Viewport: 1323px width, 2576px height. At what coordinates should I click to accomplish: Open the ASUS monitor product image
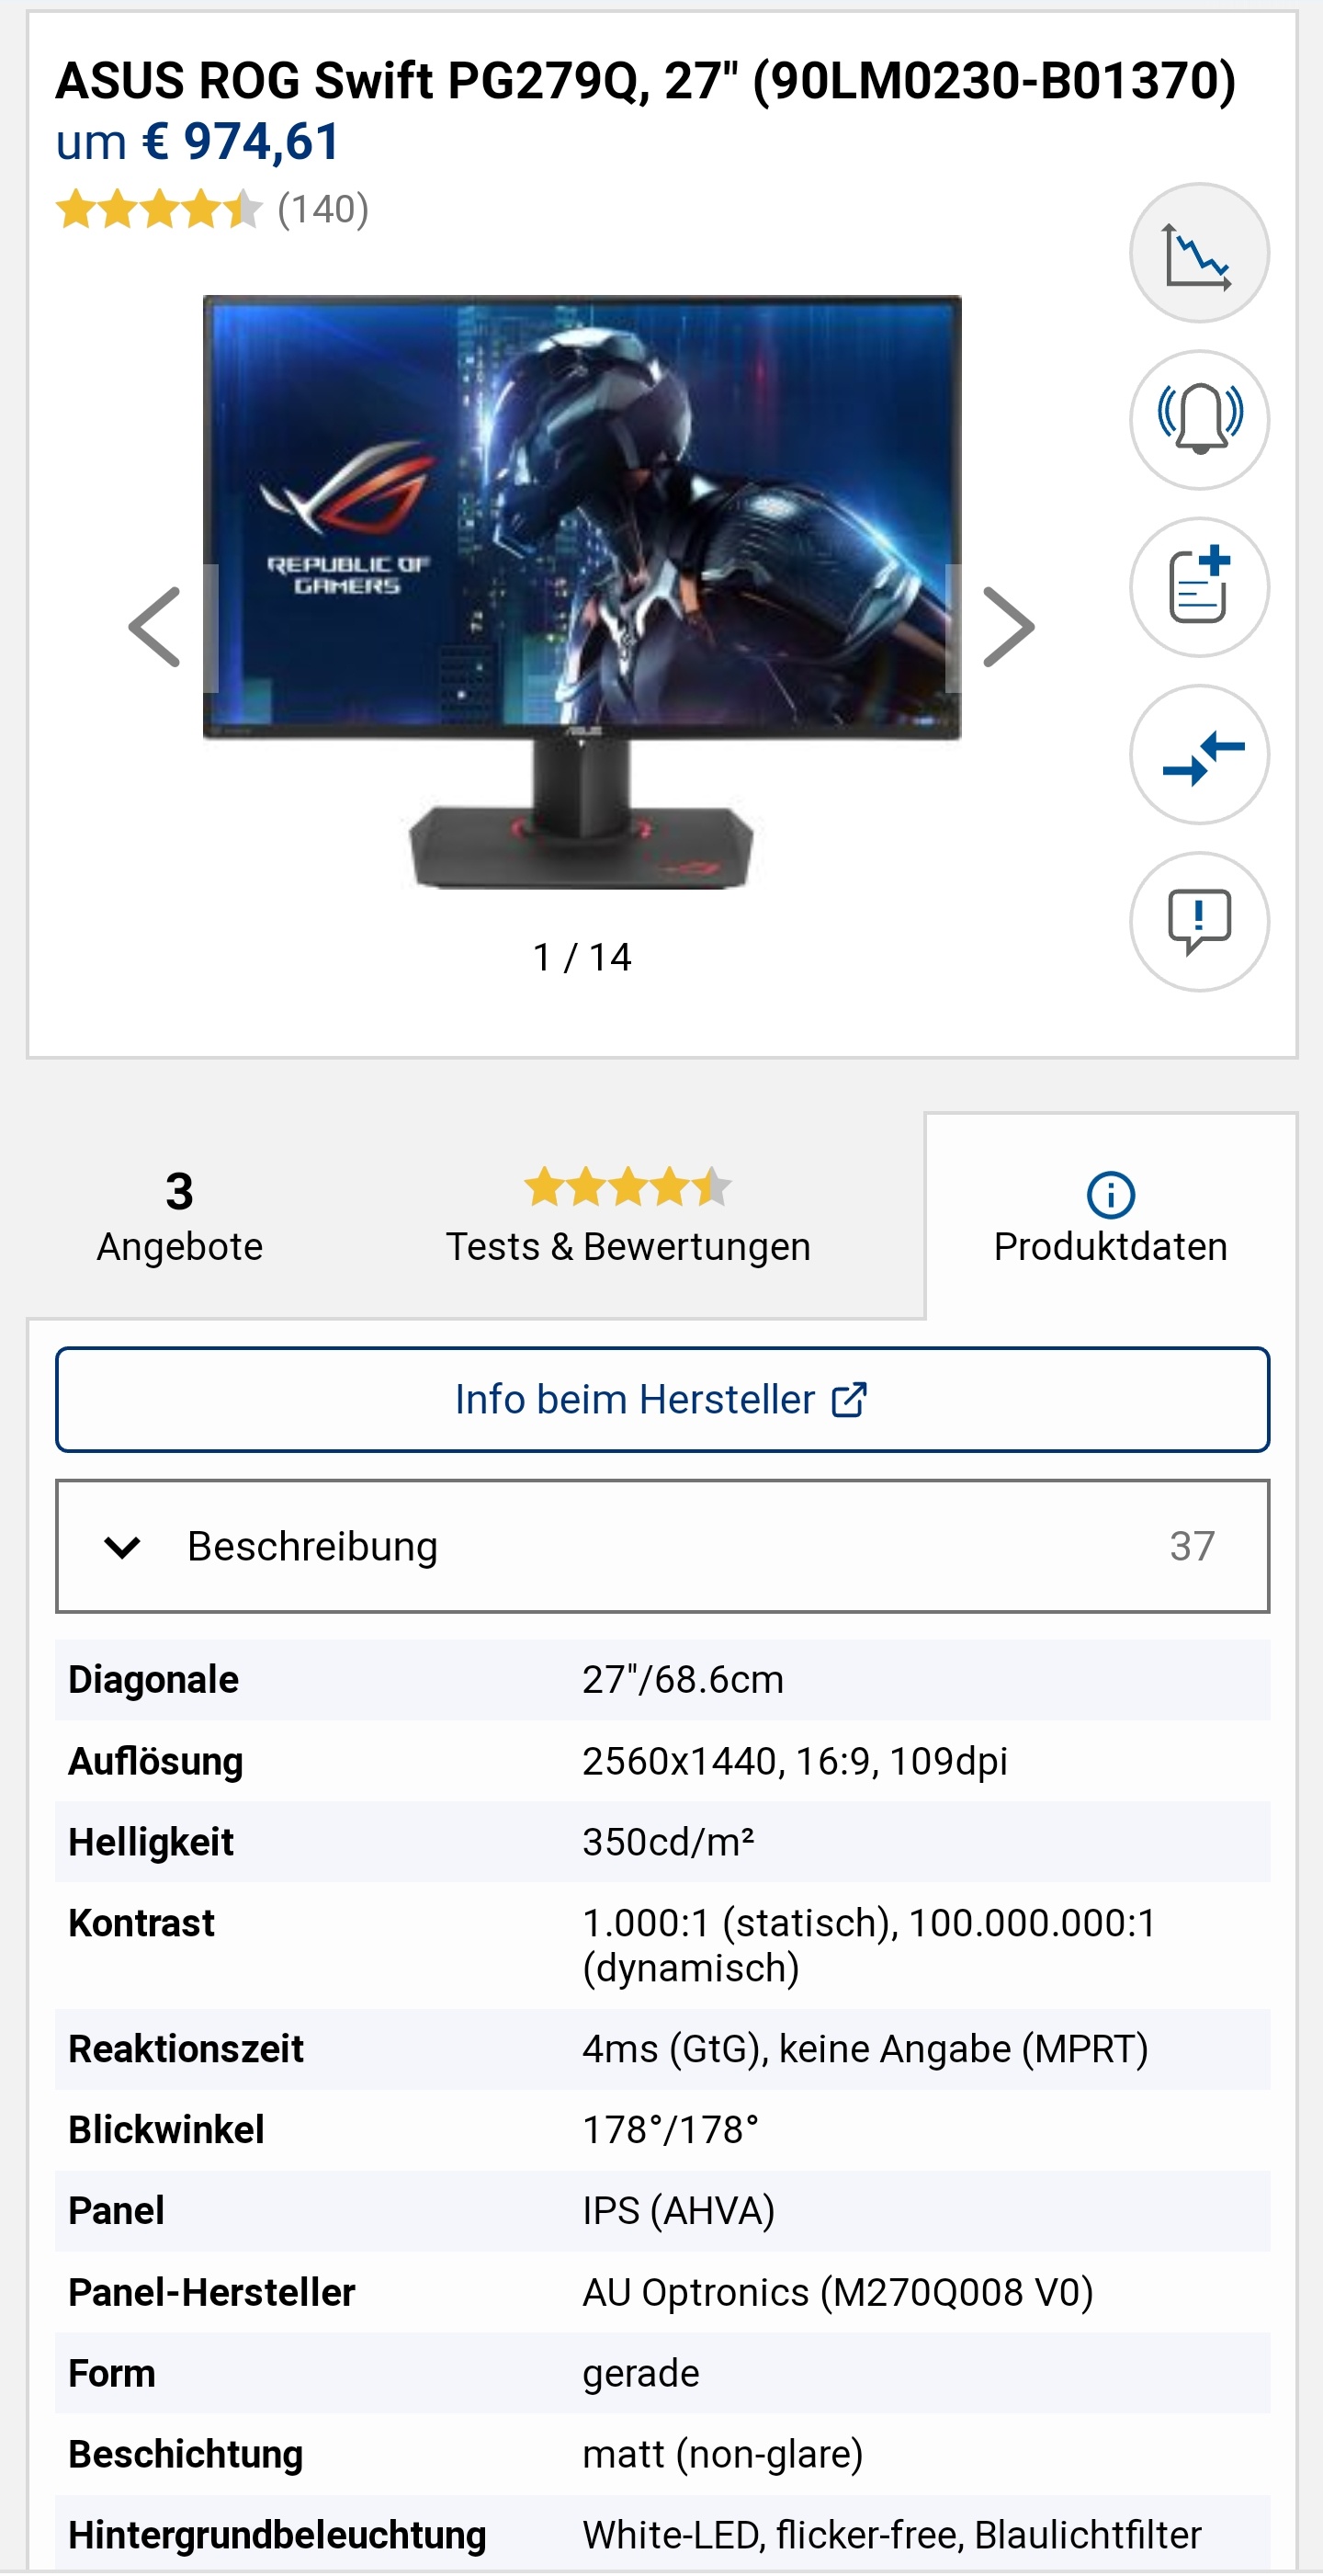tap(581, 592)
